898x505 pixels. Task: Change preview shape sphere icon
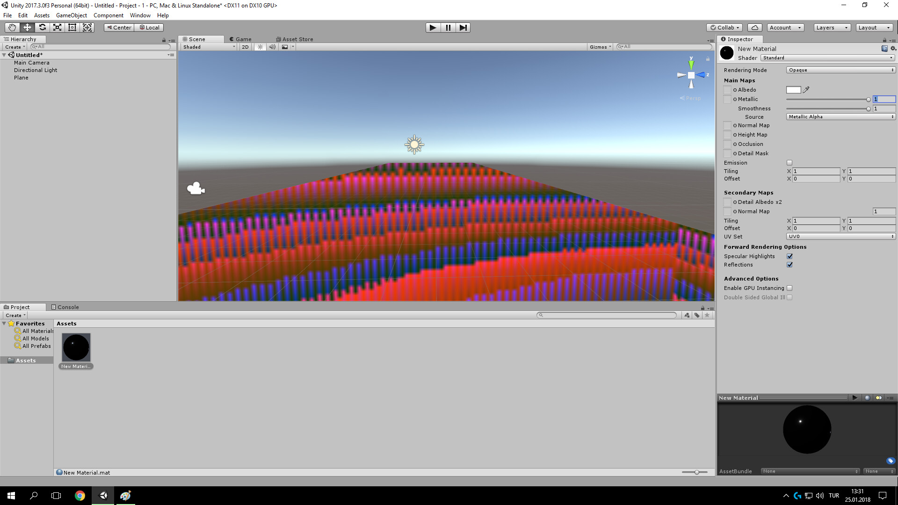pos(867,398)
